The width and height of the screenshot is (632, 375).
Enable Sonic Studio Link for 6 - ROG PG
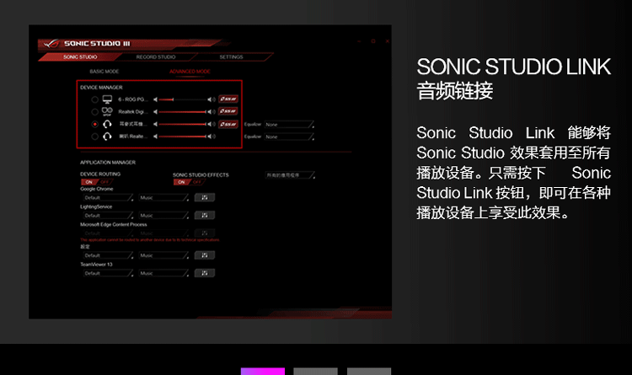click(x=228, y=99)
